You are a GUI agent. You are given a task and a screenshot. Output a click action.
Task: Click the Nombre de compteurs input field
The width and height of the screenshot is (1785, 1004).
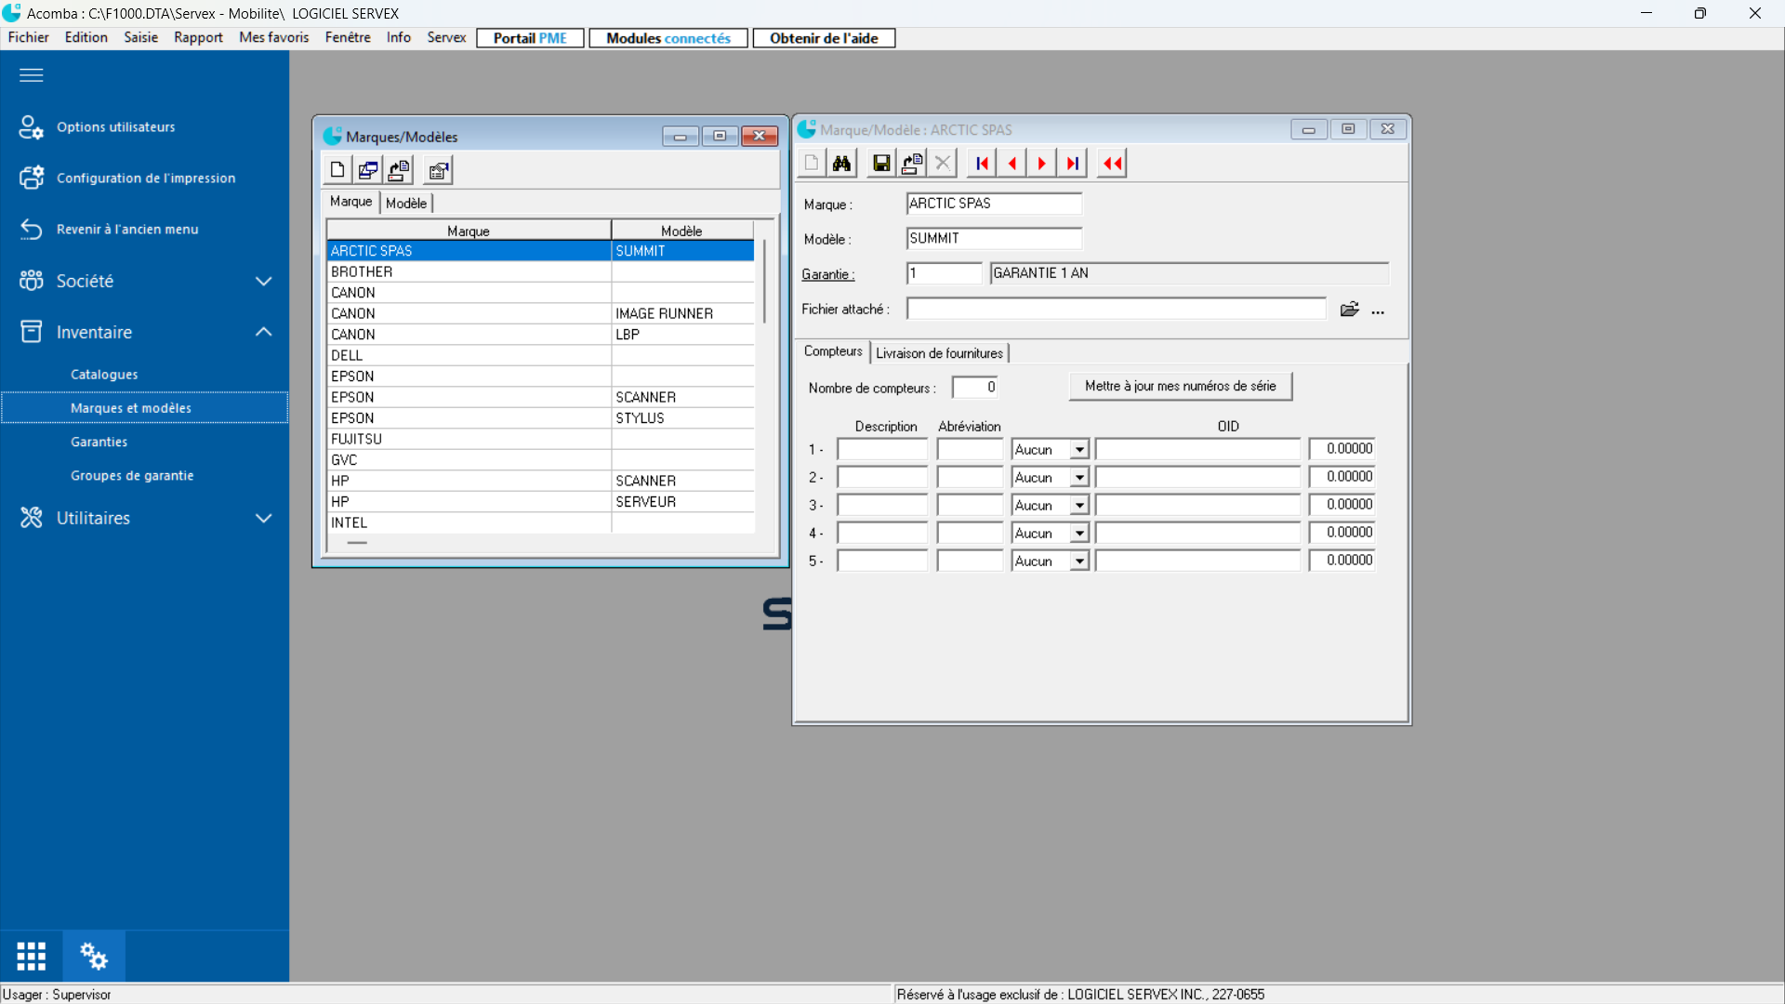[974, 388]
